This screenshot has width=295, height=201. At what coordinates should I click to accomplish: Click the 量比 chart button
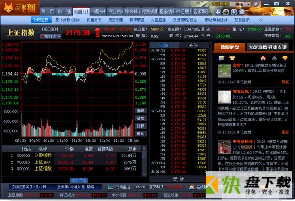141,134
